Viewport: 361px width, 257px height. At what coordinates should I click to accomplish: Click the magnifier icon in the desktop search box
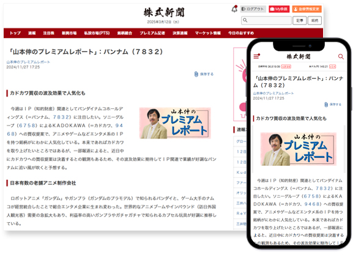coord(245,20)
